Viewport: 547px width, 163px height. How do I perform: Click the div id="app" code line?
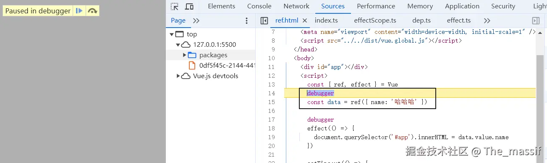coord(334,67)
